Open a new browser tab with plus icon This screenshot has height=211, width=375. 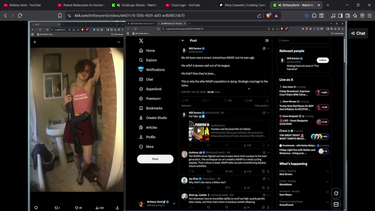[328, 5]
